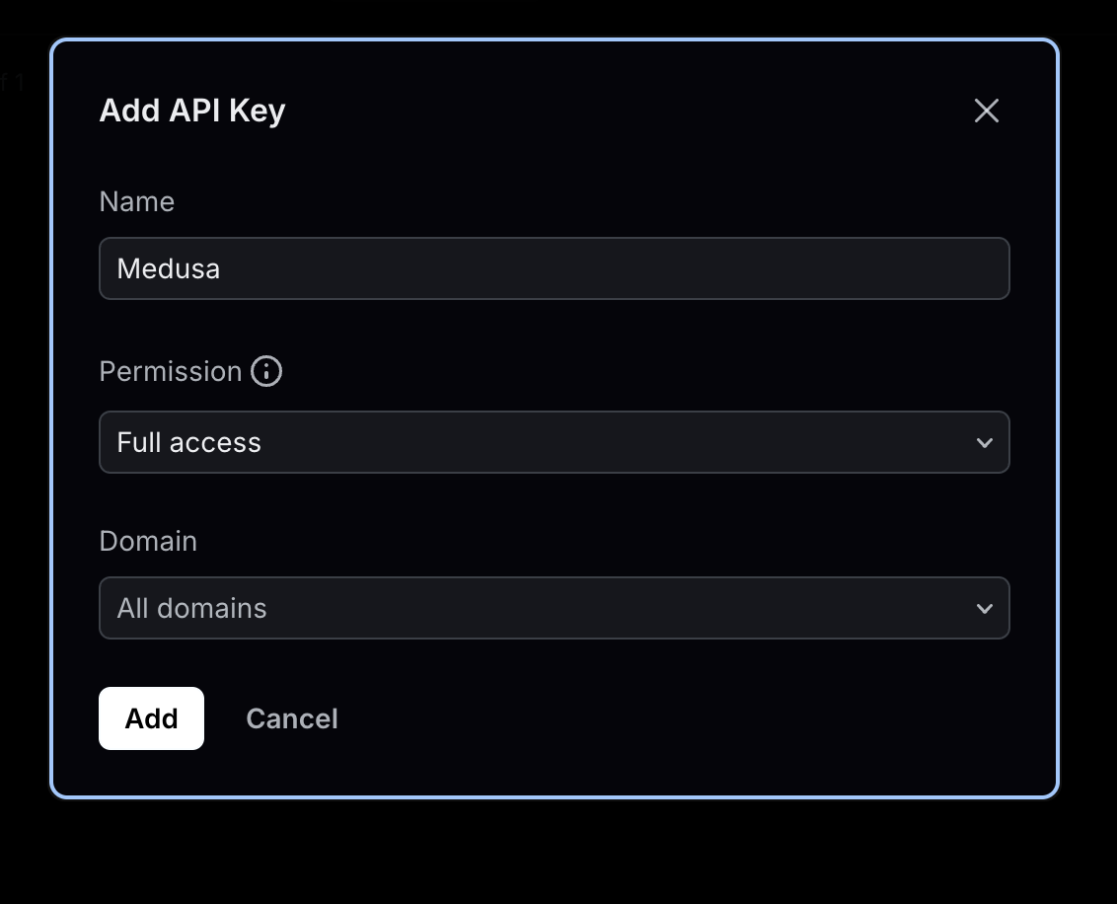Expand the Domain dropdown showing All domains
Screen dimensions: 1117x904
554,608
